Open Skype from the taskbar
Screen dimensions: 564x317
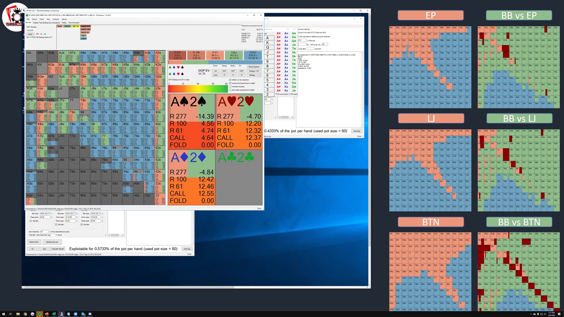[x=83, y=314]
